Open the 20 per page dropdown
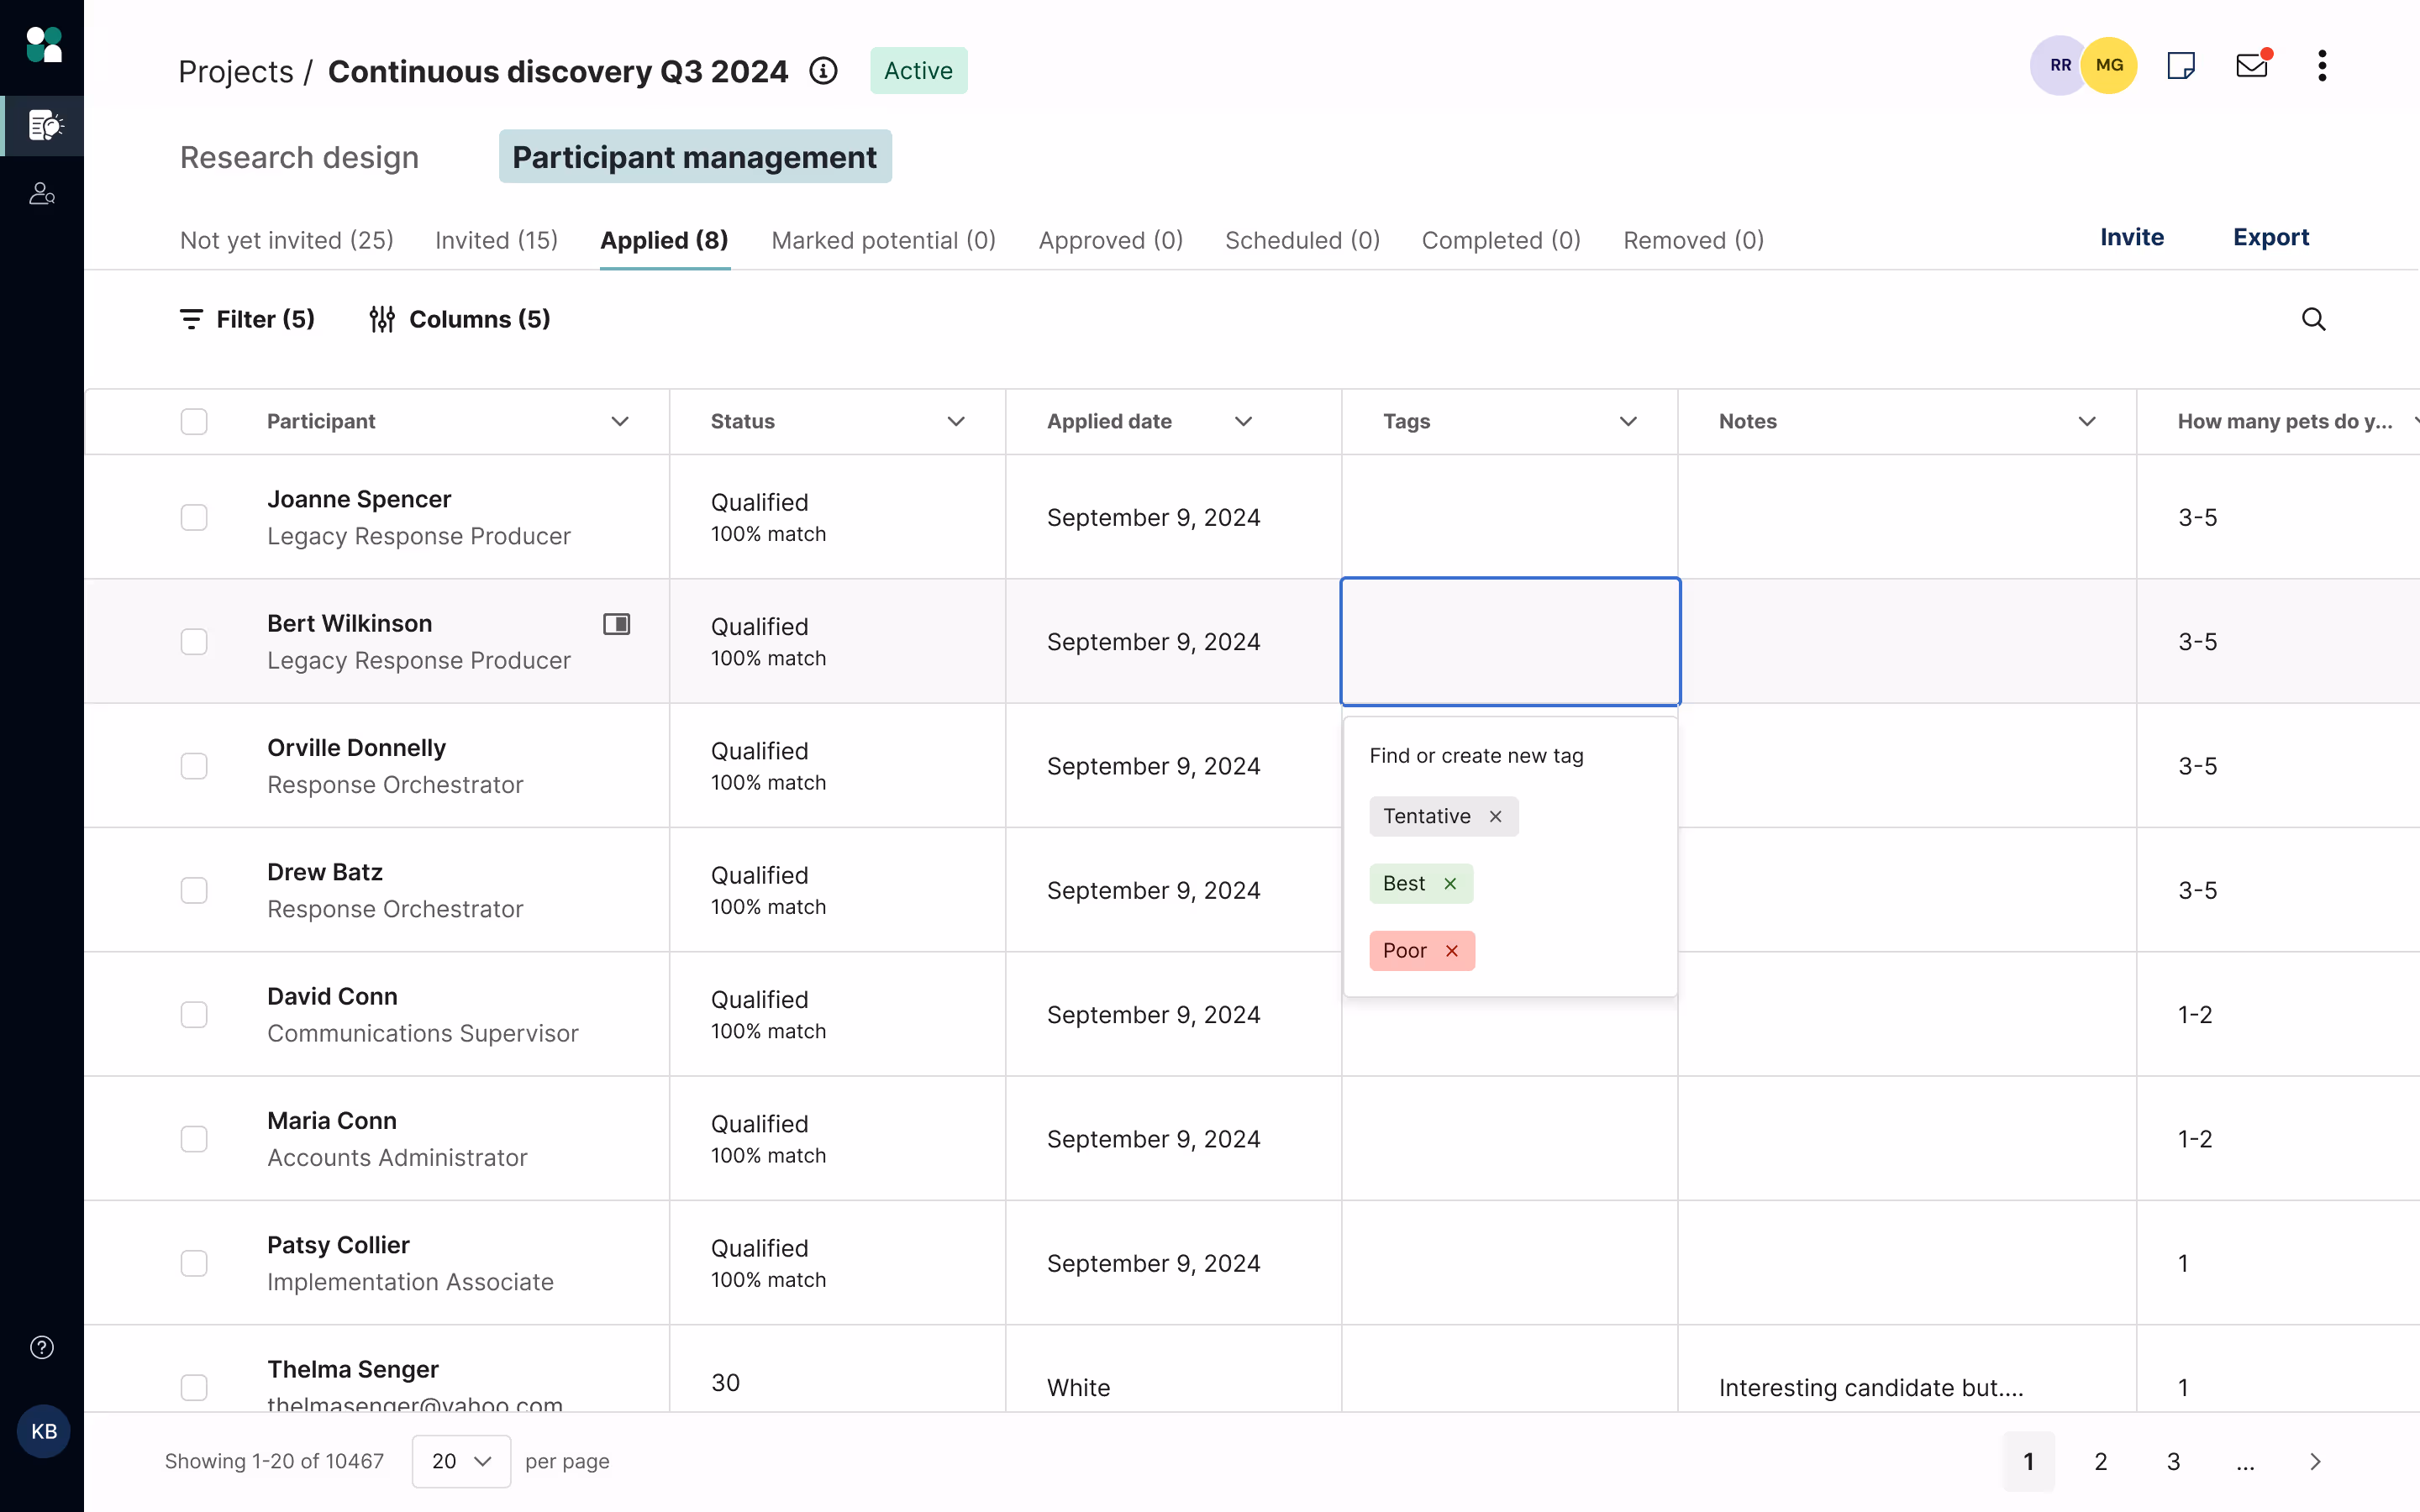Image resolution: width=2420 pixels, height=1512 pixels. pyautogui.click(x=461, y=1461)
